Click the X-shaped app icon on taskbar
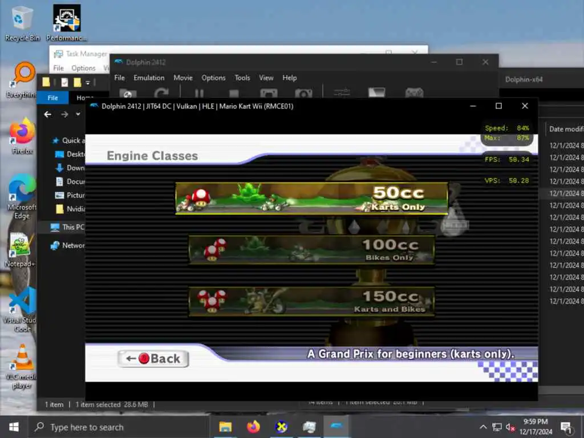This screenshot has width=584, height=438. coord(281,427)
